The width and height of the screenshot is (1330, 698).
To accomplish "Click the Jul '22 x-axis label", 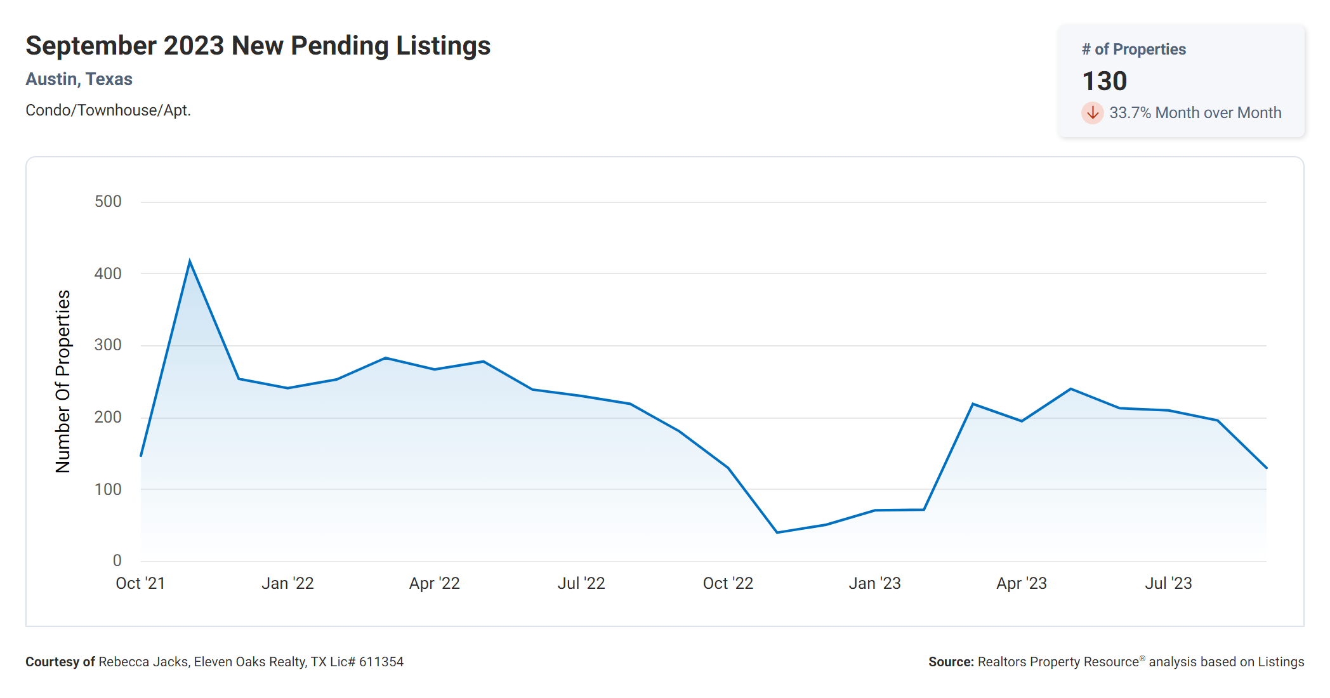I will click(581, 583).
